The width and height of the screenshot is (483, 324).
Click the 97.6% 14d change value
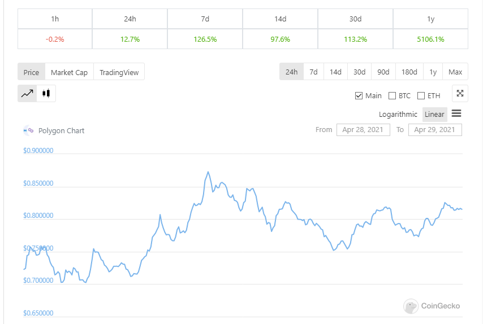click(x=281, y=40)
